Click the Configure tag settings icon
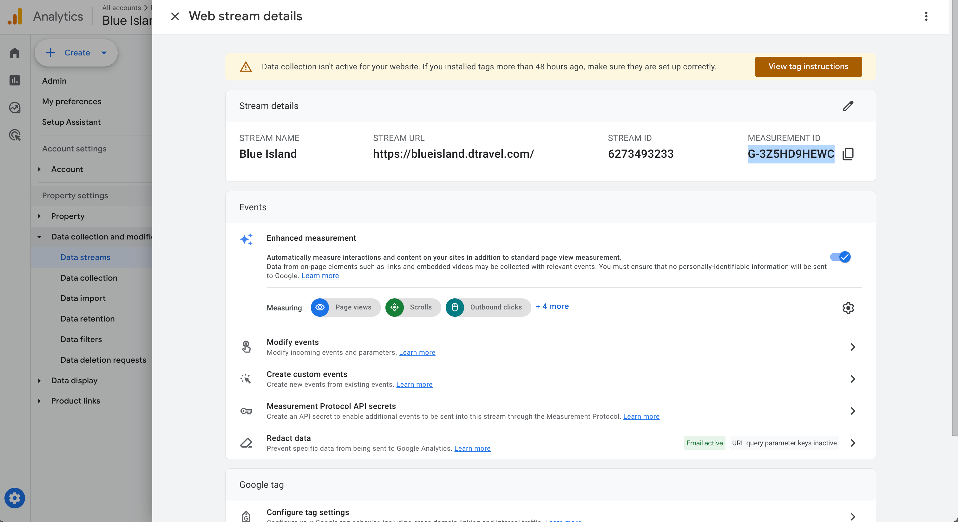The width and height of the screenshot is (958, 522). [246, 516]
